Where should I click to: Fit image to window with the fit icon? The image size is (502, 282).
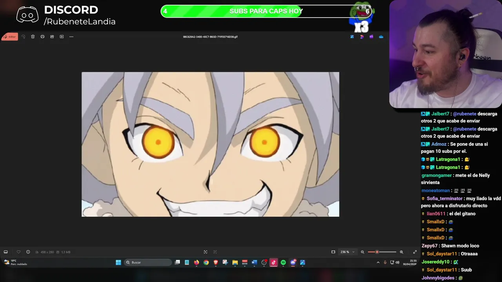[333, 252]
